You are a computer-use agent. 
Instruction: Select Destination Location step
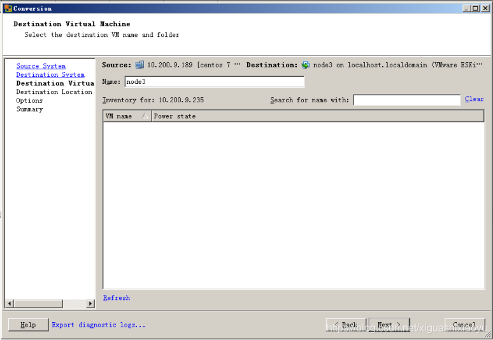point(54,92)
